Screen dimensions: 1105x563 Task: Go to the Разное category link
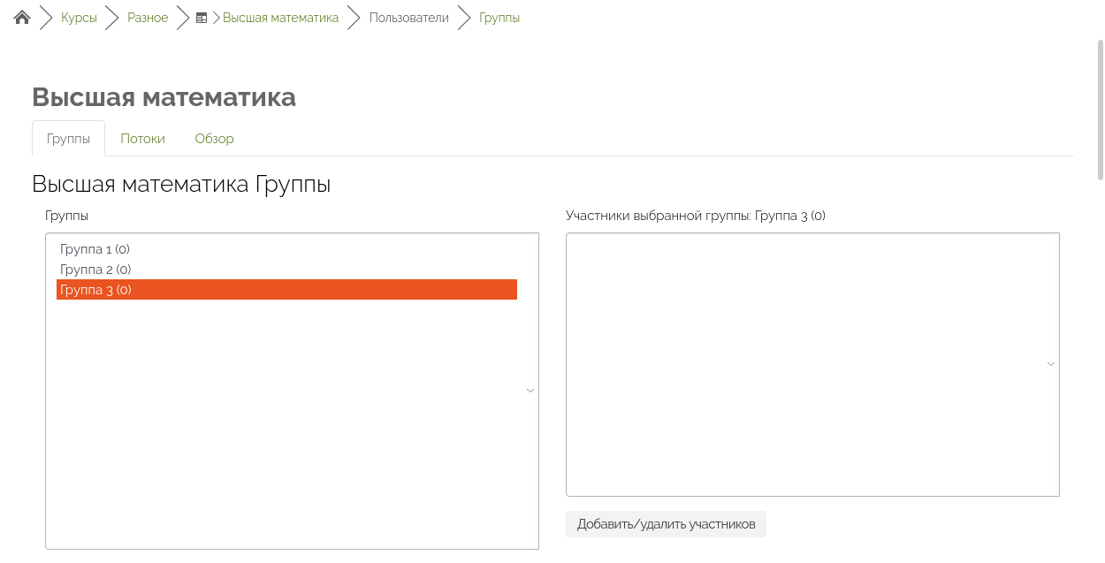tap(148, 18)
